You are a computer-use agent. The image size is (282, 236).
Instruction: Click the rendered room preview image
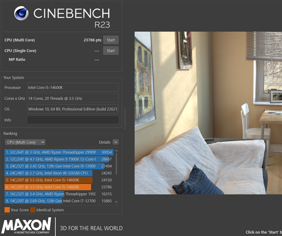click(208, 113)
